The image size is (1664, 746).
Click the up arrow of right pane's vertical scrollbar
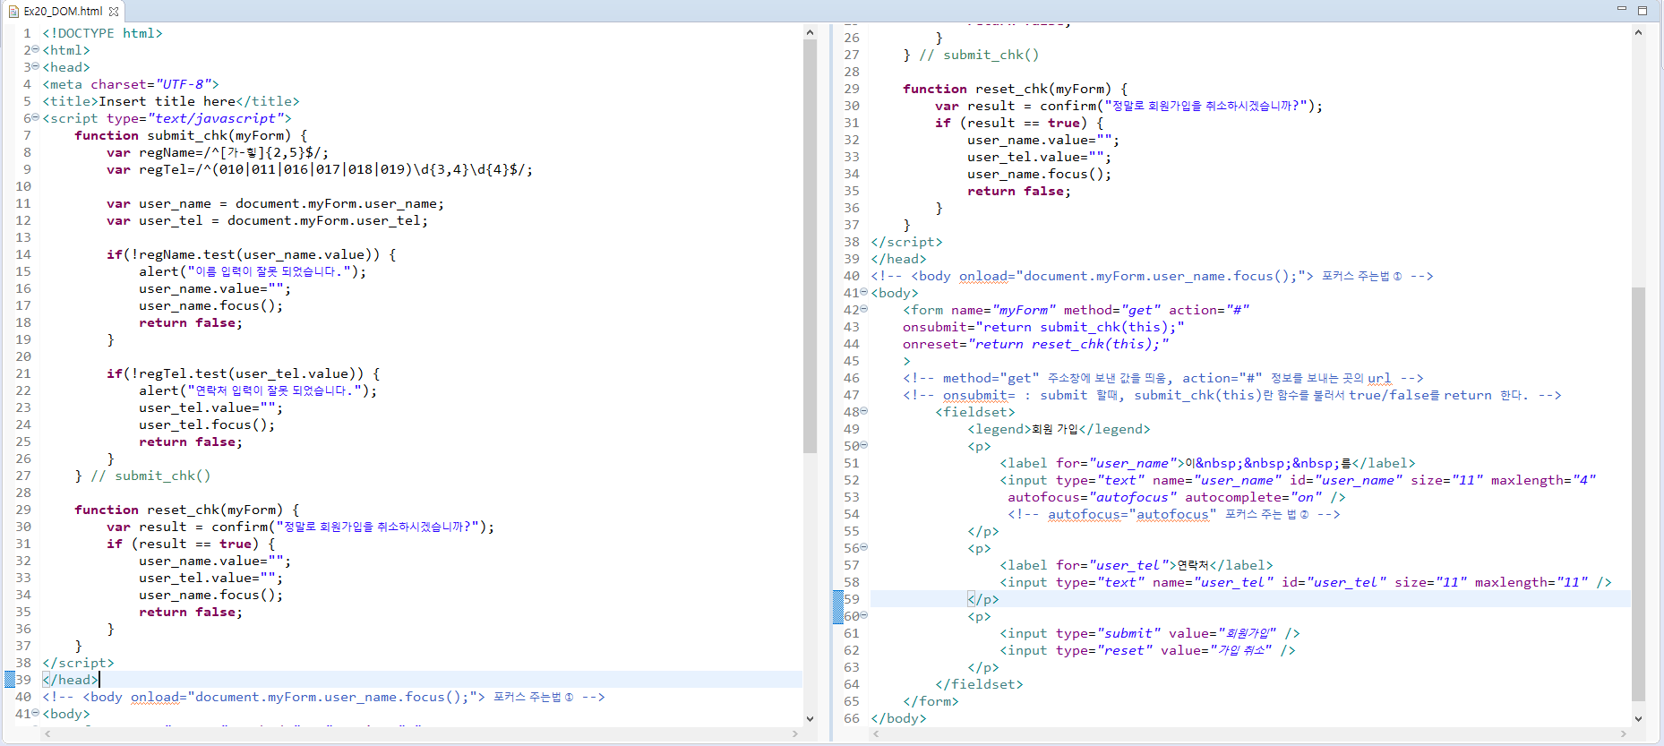click(x=1638, y=32)
